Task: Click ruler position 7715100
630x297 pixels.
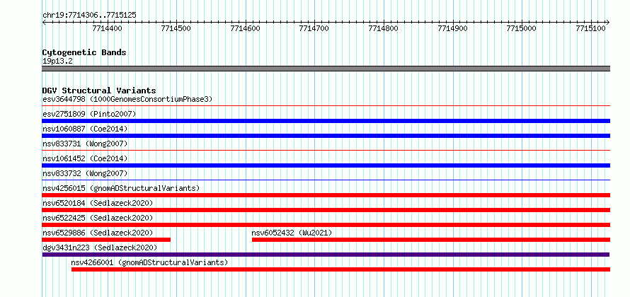Action: tap(590, 28)
